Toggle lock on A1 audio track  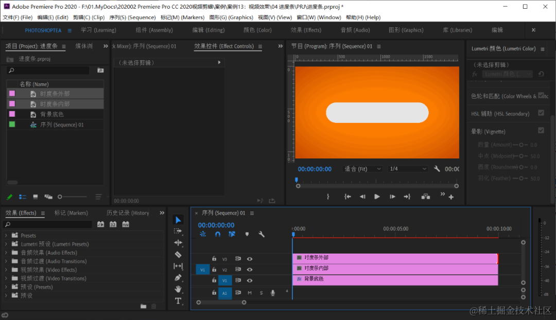[x=214, y=292]
